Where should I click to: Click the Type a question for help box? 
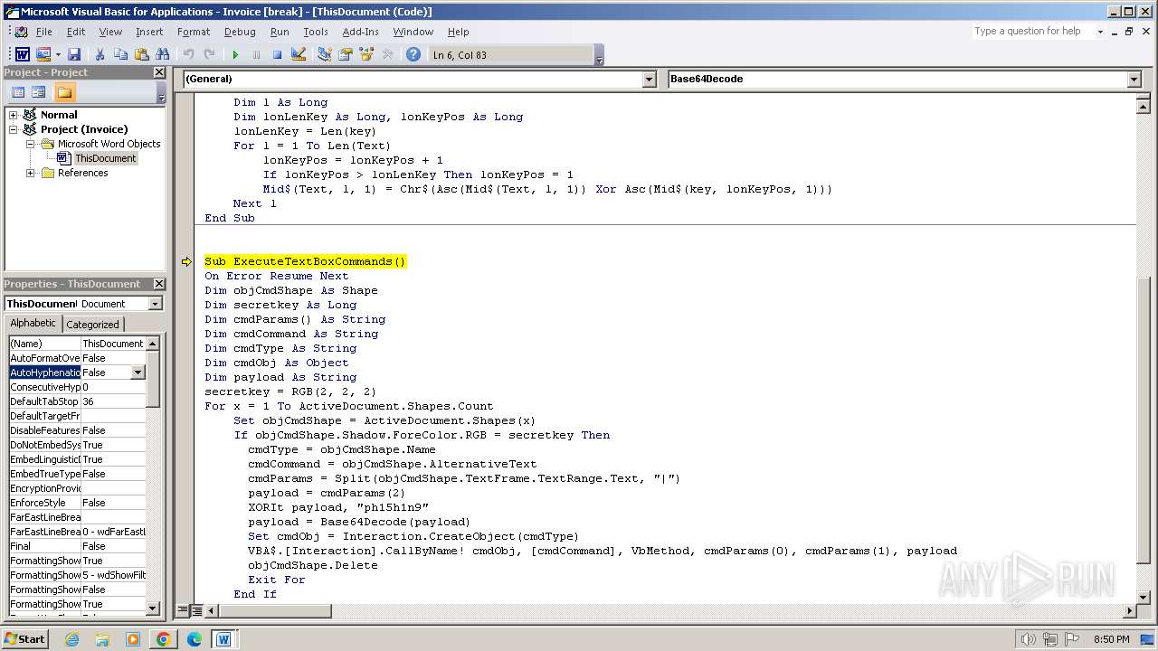pyautogui.click(x=1032, y=32)
